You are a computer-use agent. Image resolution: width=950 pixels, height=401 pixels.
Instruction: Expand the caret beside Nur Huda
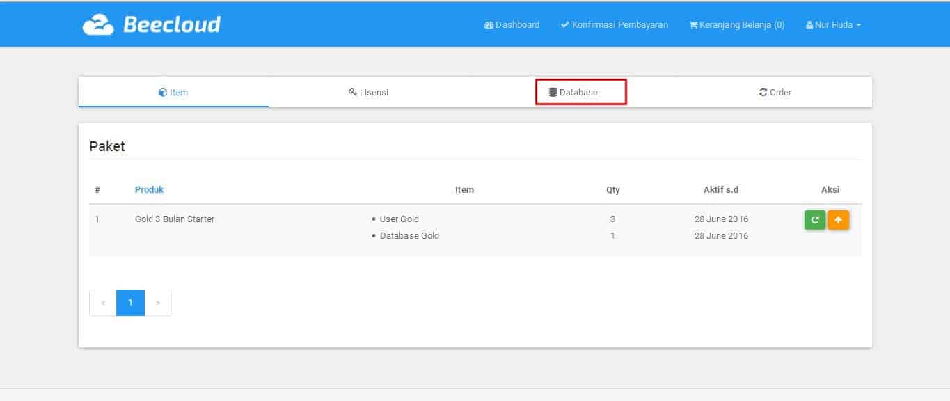pos(858,24)
